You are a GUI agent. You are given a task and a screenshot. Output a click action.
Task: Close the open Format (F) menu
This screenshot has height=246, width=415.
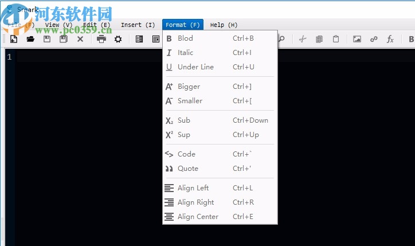[183, 25]
